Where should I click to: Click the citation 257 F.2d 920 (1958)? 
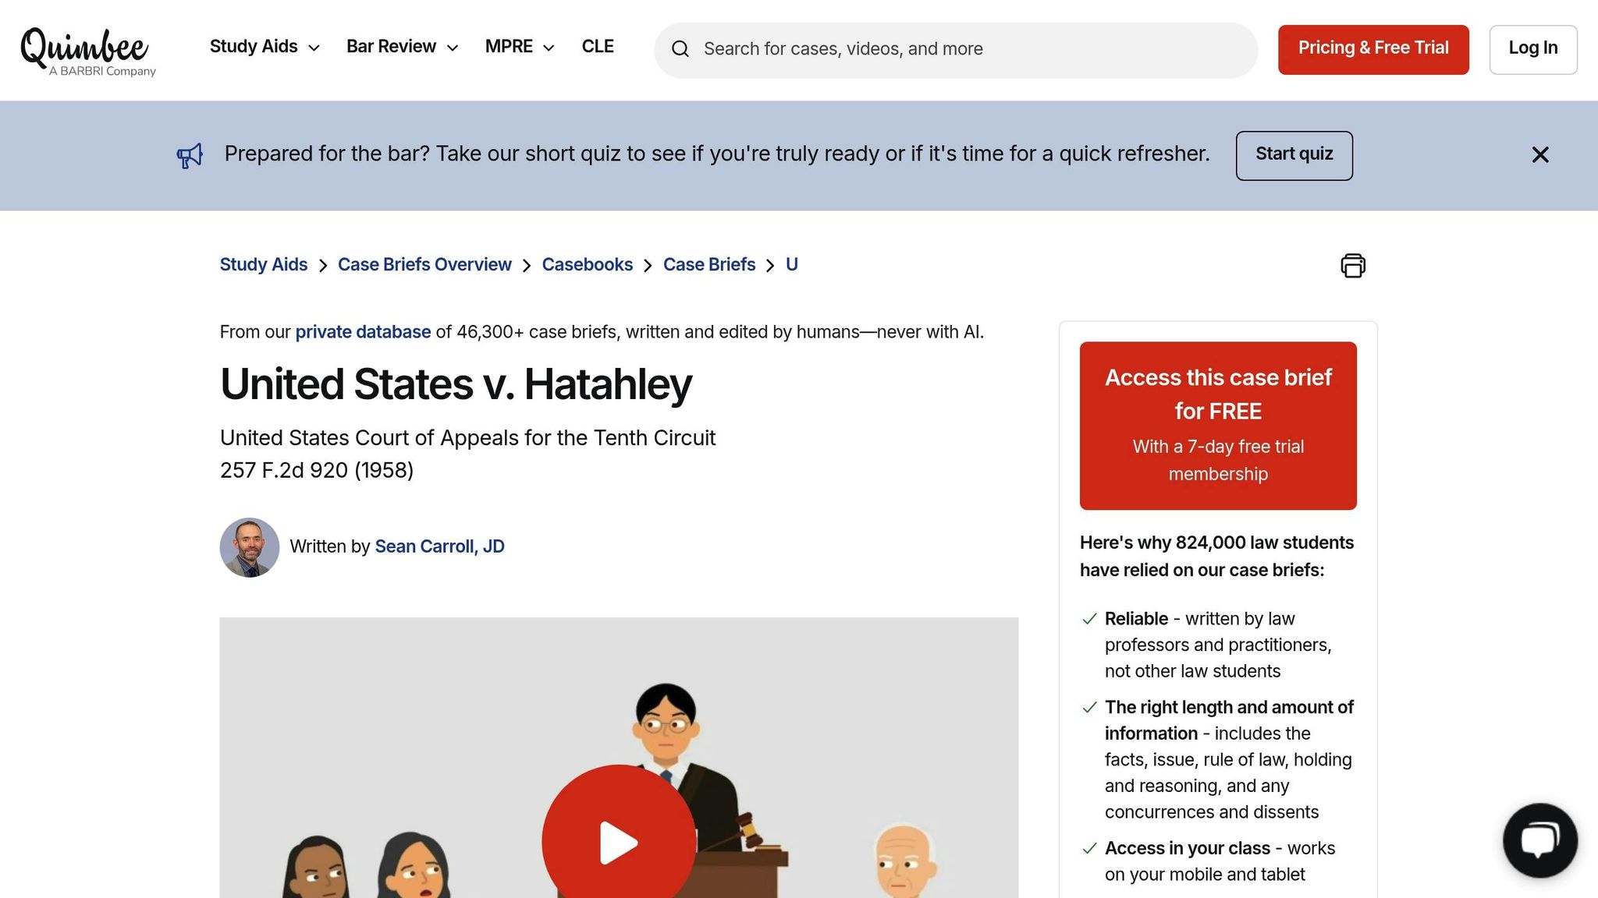[317, 471]
